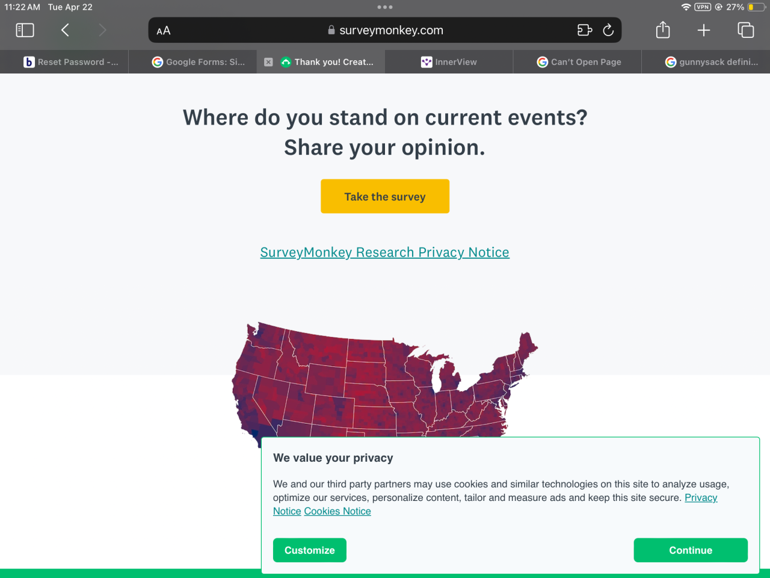Show the tab overview grid
Viewport: 770px width, 578px height.
coord(745,30)
